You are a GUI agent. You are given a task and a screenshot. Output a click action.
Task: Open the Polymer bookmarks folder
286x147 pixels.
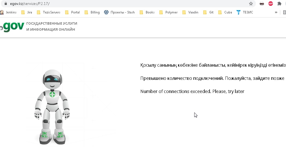tap(168, 12)
